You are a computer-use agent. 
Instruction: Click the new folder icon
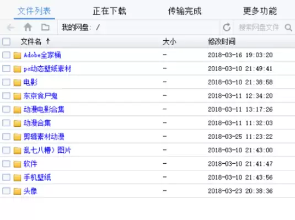tap(45, 27)
